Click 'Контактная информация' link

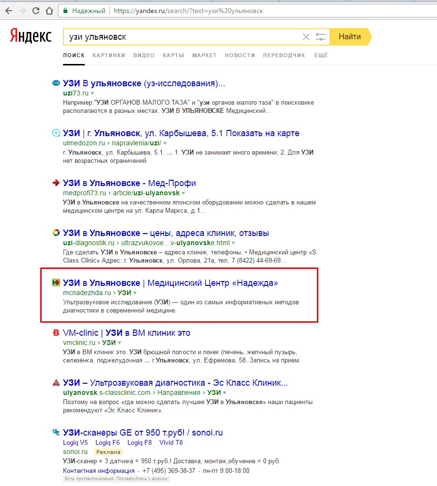(x=98, y=471)
